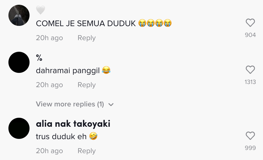
Task: Reply to the "dahramai panggil" comment
Action: click(86, 85)
